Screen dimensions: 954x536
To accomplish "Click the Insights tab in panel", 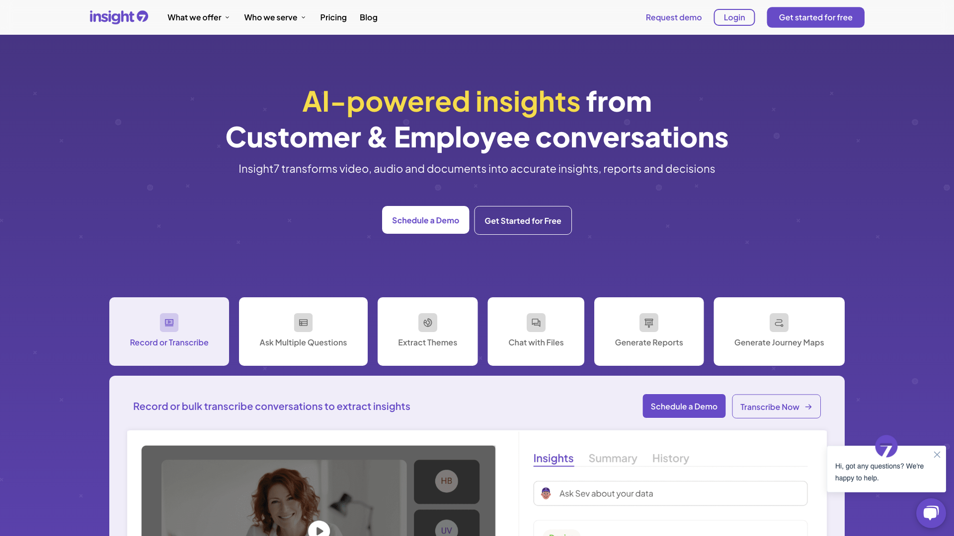I will 554,458.
